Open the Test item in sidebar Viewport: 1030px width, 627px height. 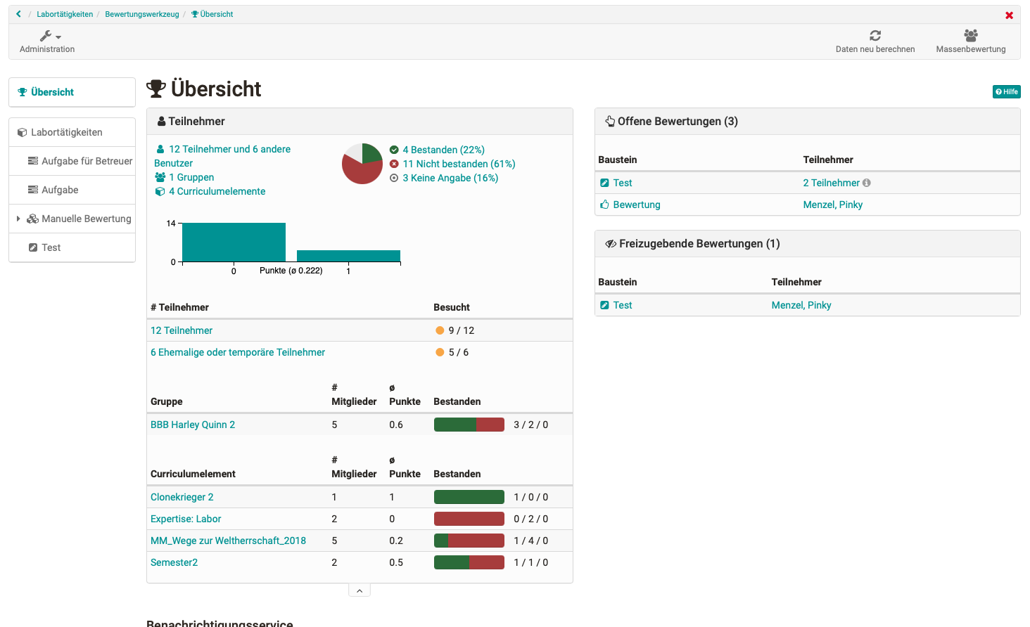pyautogui.click(x=51, y=247)
